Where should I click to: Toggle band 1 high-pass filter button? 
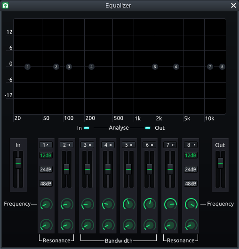(x=46, y=145)
